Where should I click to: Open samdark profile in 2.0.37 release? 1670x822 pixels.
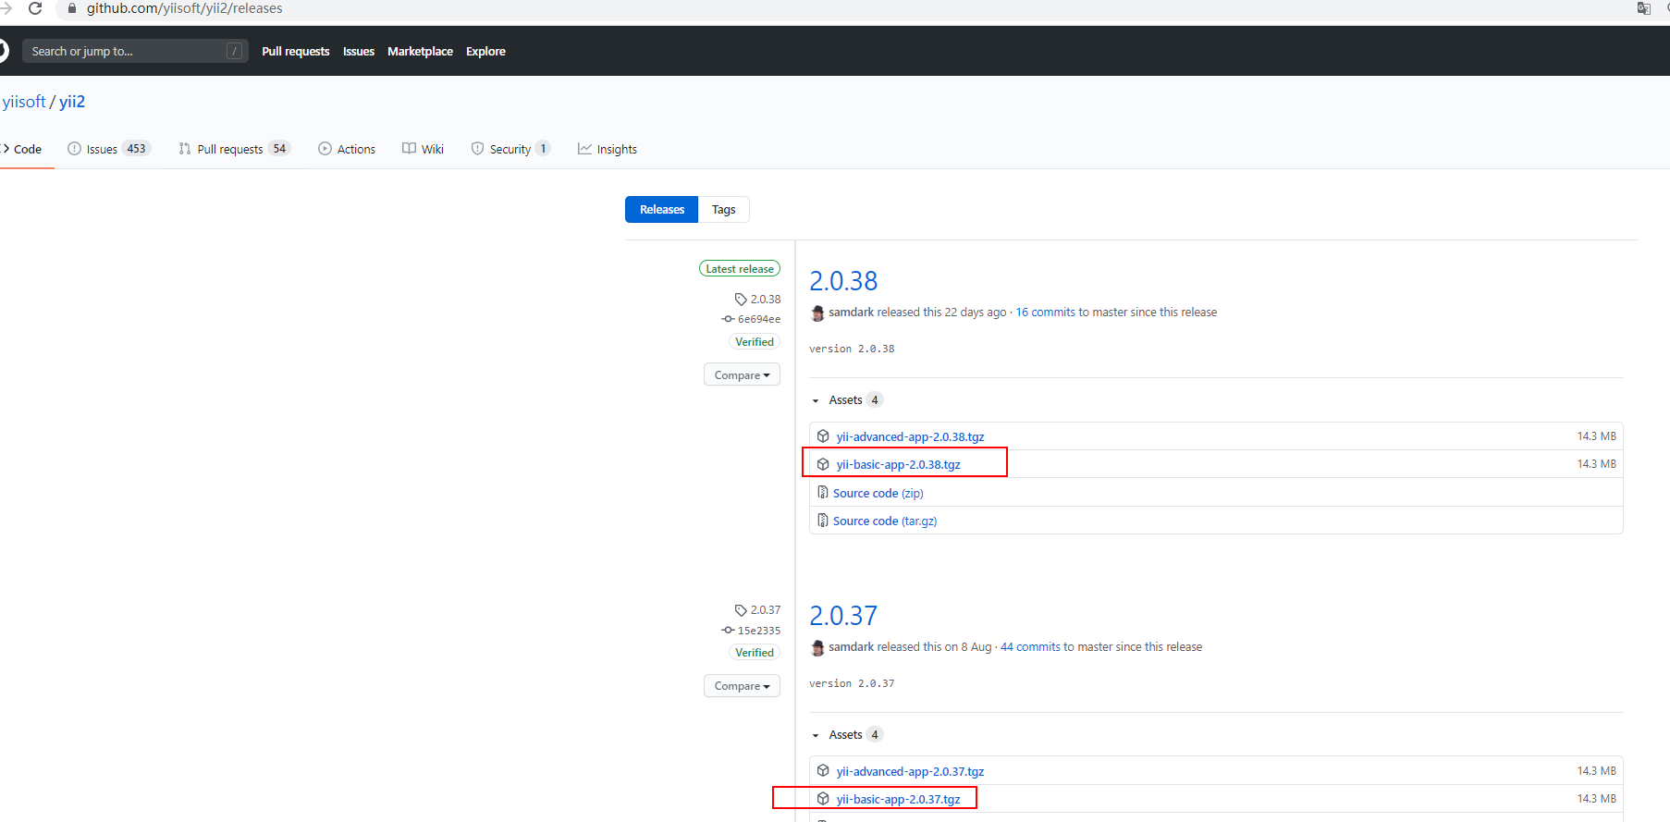(x=851, y=647)
